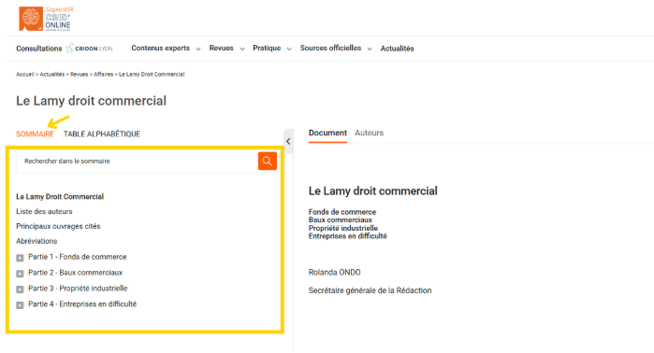Select Partie 1 - Fonds de commerce label

pyautogui.click(x=77, y=257)
